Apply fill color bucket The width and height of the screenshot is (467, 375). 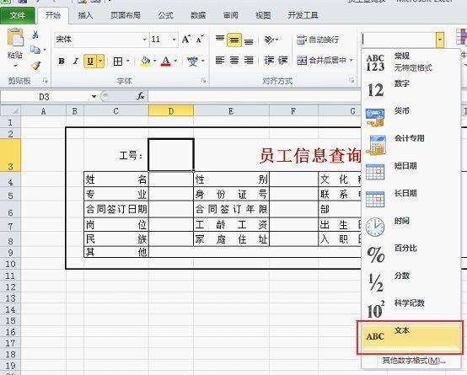tap(146, 62)
